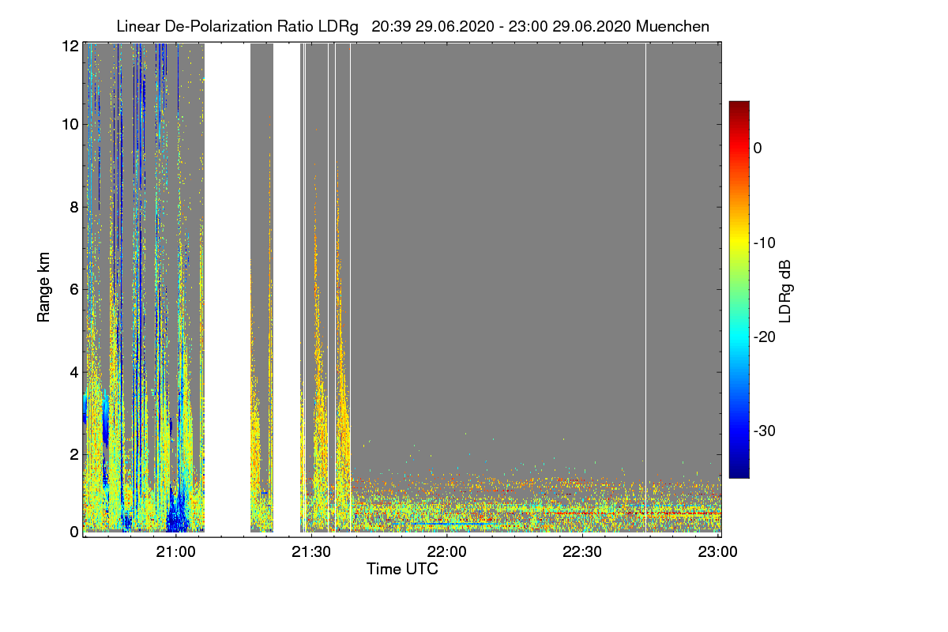This screenshot has height=632, width=948.
Task: Click the 22:00 time axis label
Action: click(448, 551)
